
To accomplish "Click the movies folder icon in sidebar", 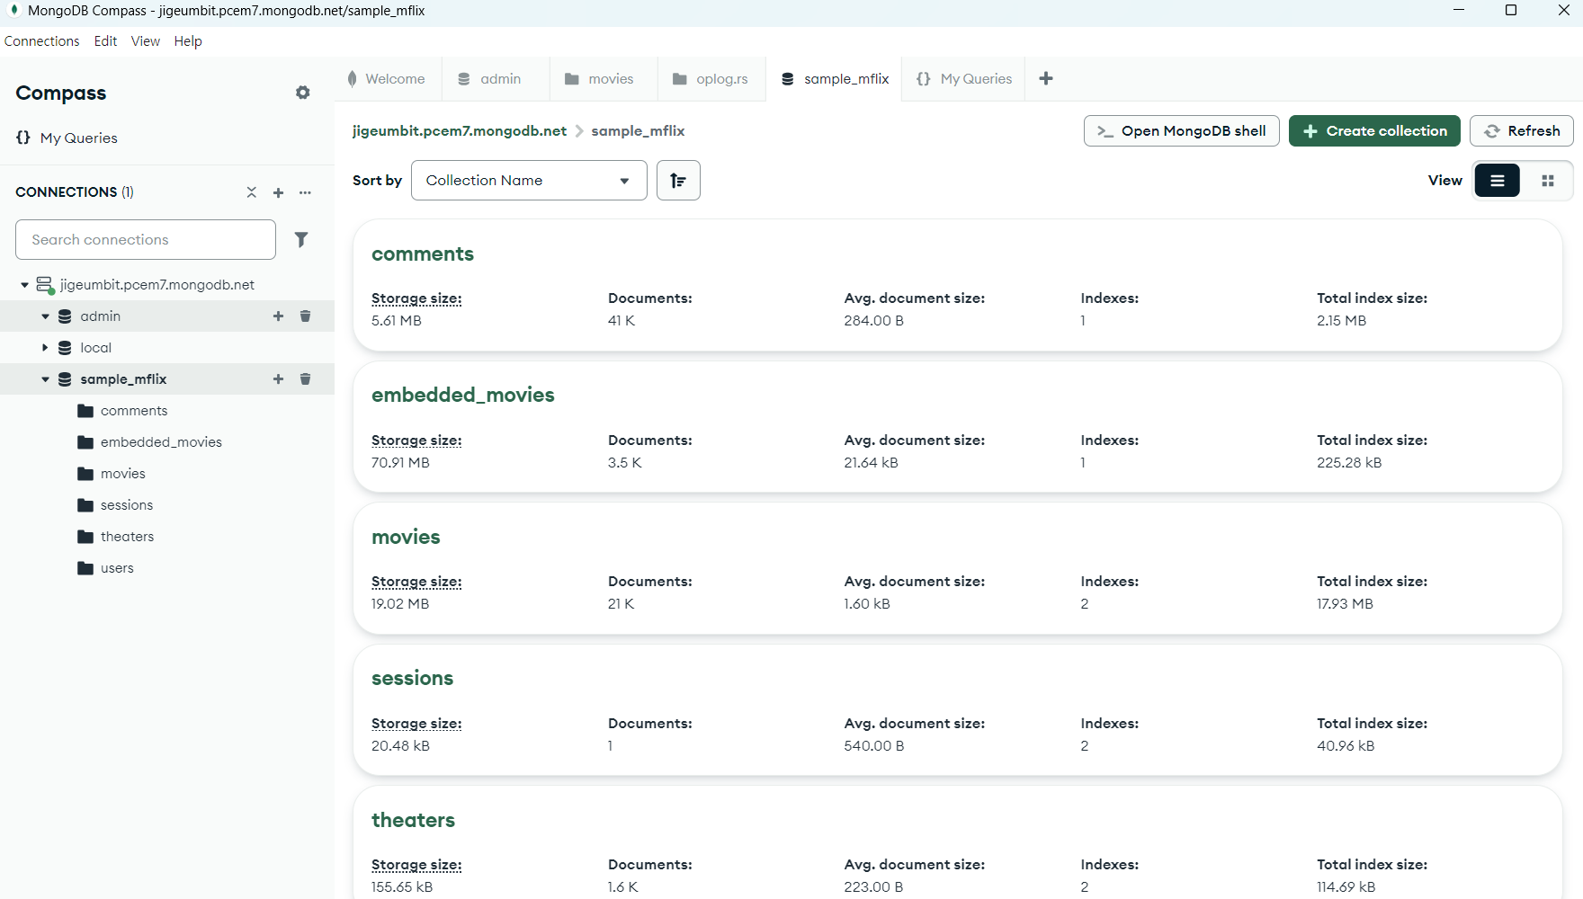I will [x=85, y=474].
